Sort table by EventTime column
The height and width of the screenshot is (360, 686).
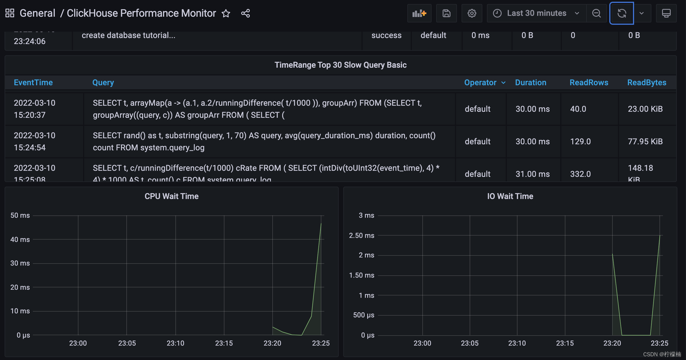[x=33, y=83]
